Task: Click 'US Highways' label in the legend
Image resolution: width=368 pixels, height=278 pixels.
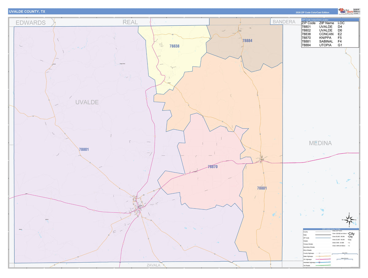Action: (308, 259)
